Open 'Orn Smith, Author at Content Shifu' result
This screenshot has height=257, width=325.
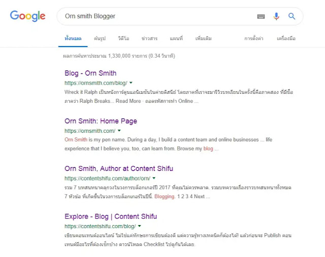coord(119,169)
